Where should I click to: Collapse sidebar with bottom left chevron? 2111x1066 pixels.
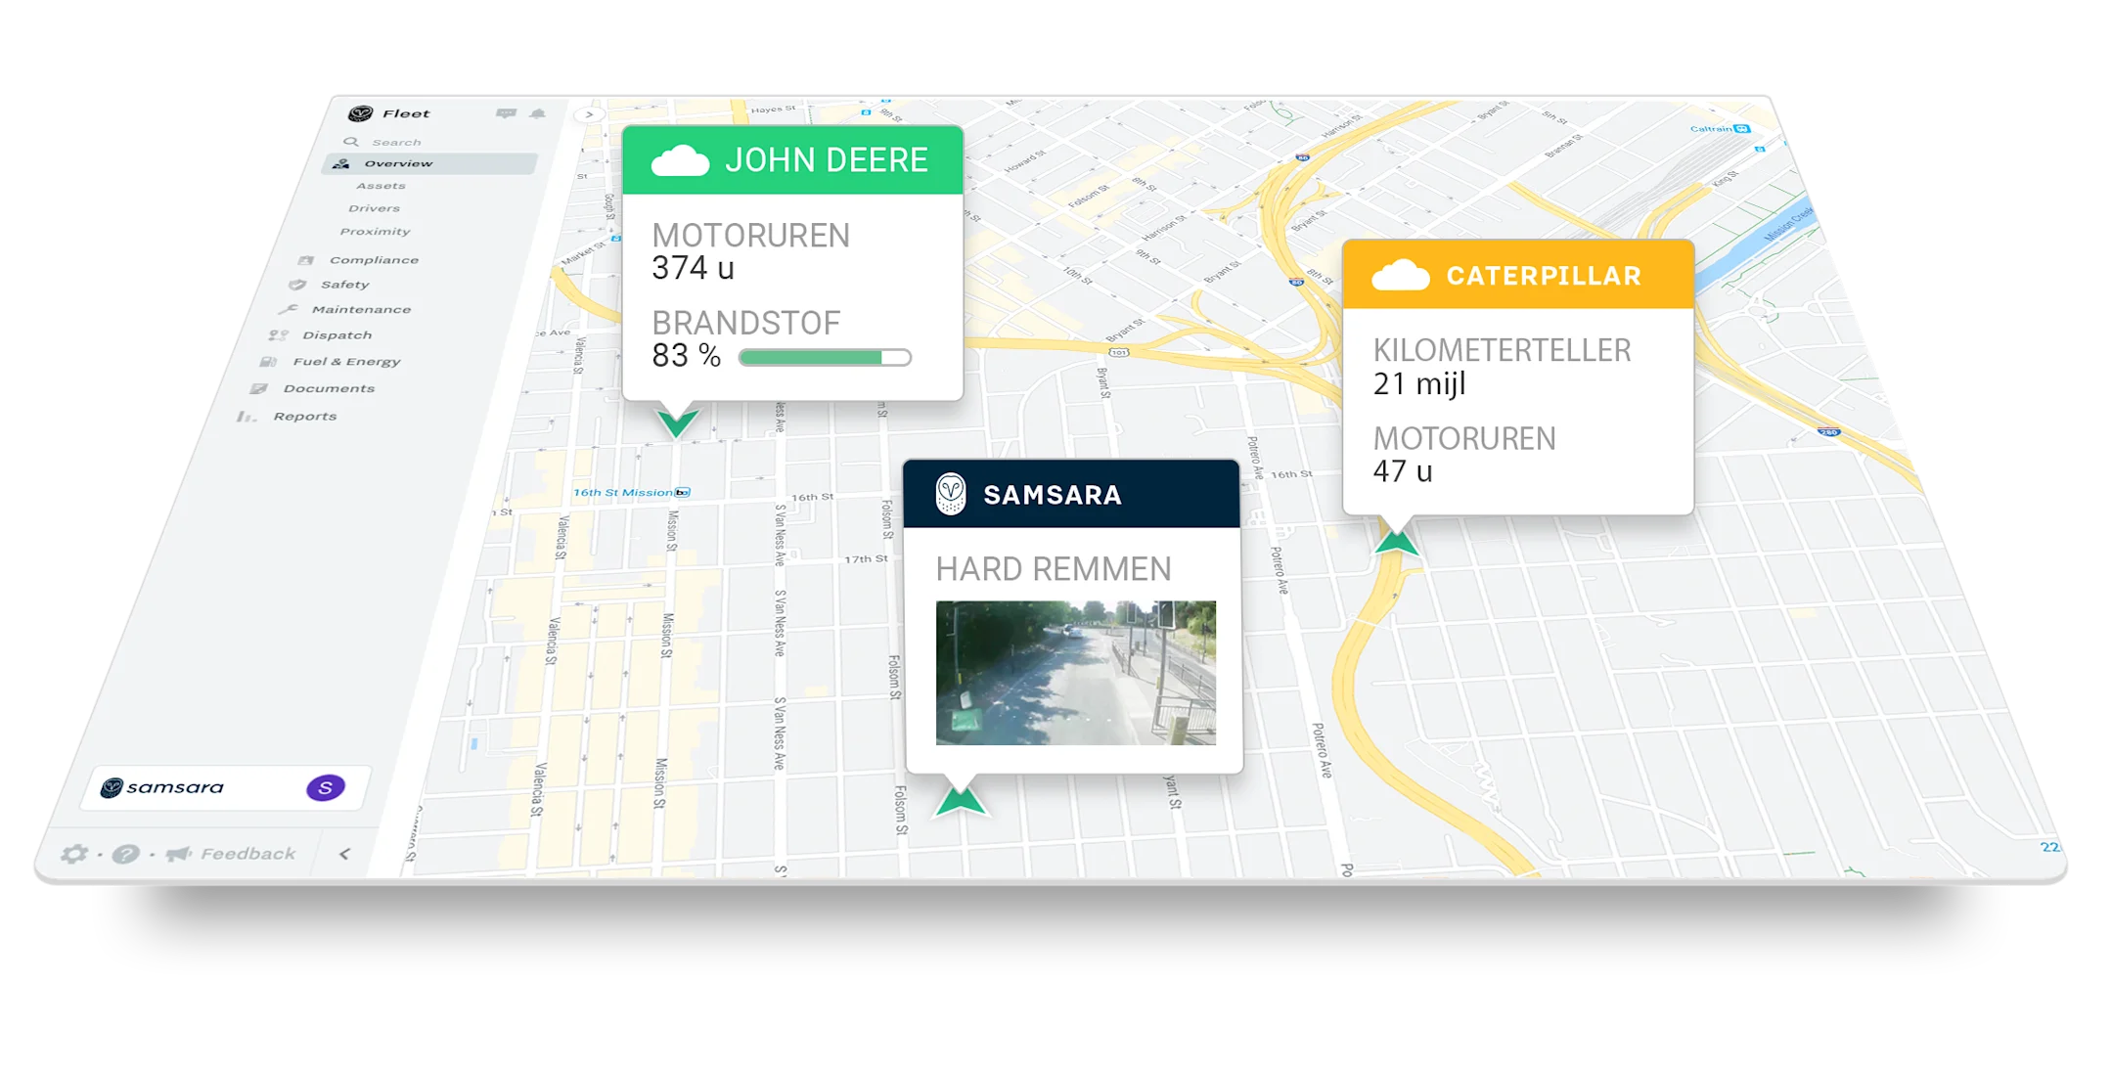[344, 854]
